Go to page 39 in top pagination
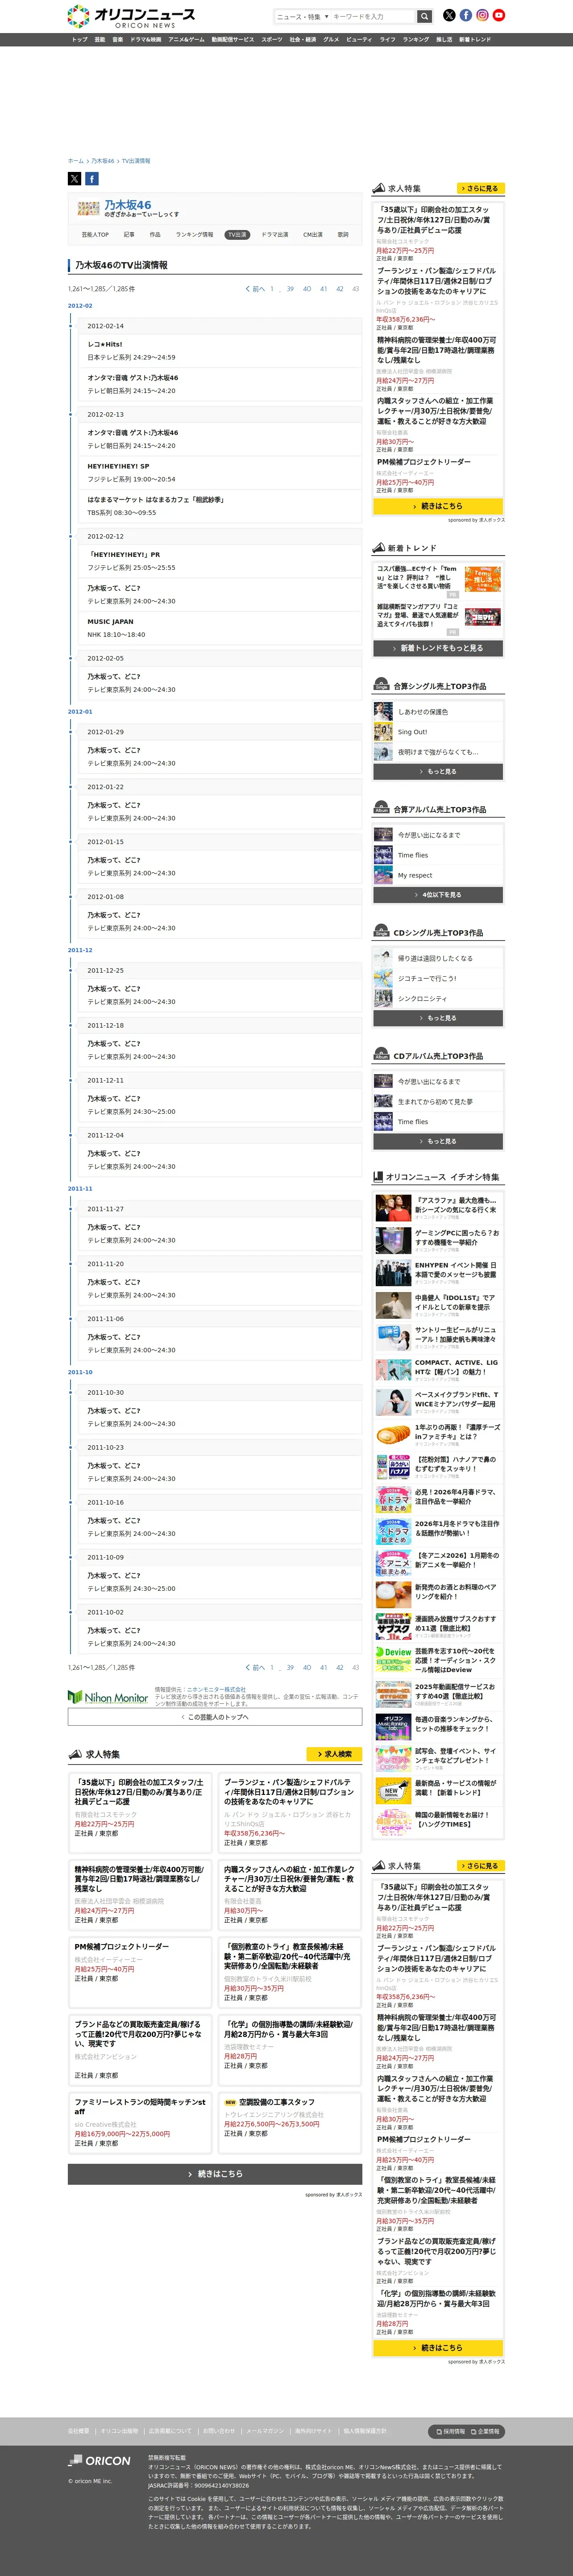 pos(290,289)
